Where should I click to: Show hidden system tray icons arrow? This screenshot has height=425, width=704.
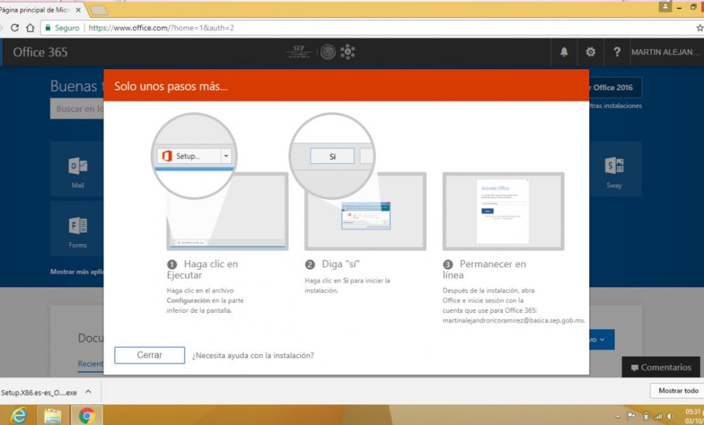pos(617,416)
